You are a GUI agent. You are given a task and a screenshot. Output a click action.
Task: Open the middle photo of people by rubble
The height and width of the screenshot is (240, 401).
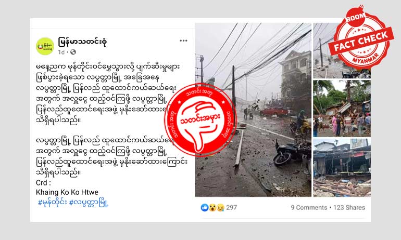coord(342,109)
